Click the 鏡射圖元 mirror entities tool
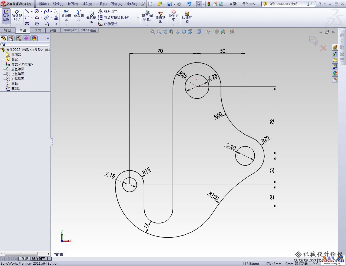The height and width of the screenshot is (266, 346). (x=108, y=11)
